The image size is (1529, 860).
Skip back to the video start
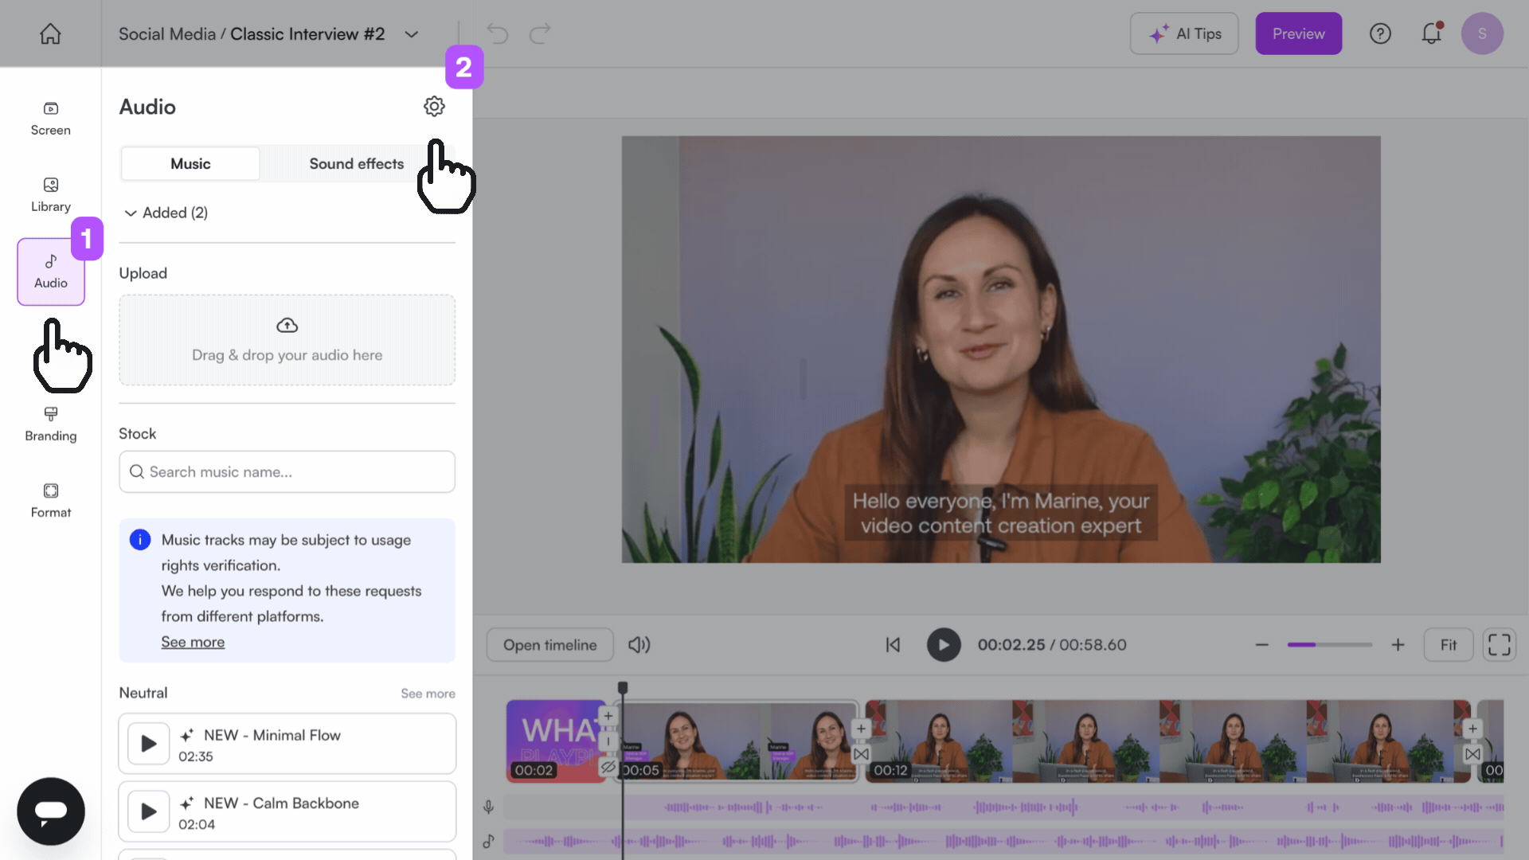pyautogui.click(x=893, y=645)
